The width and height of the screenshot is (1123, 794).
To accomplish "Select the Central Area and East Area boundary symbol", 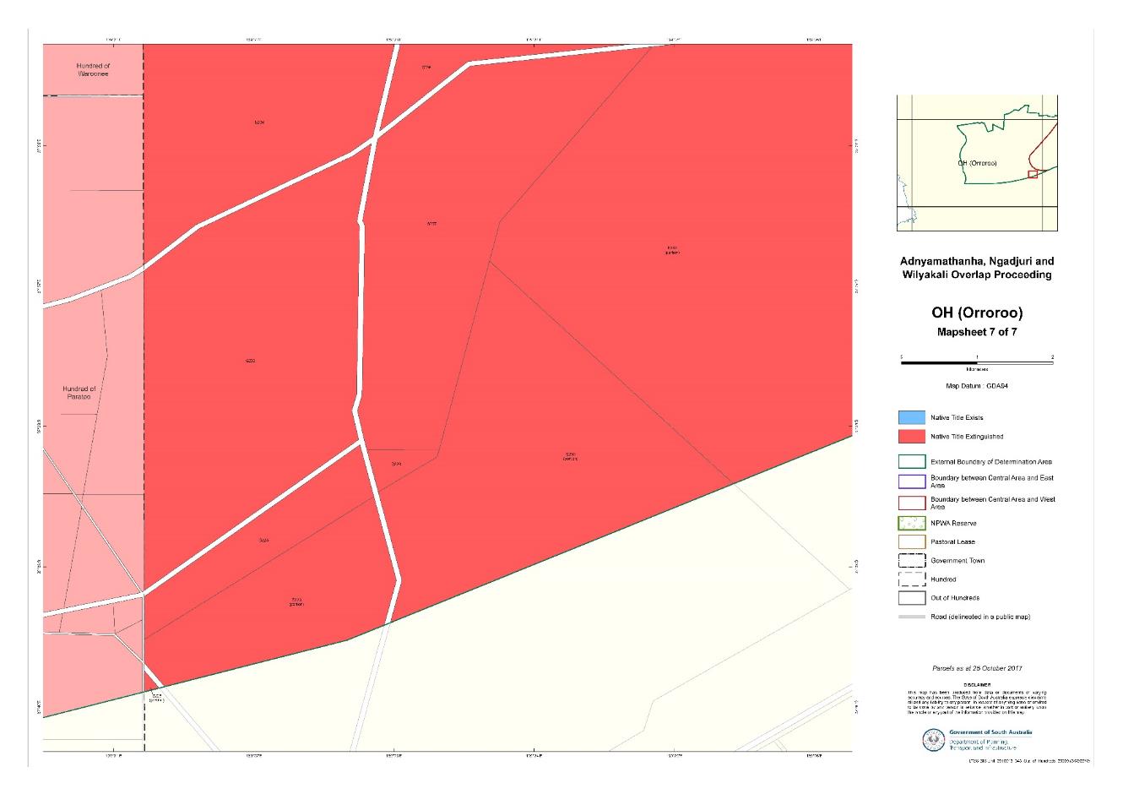I will point(912,481).
